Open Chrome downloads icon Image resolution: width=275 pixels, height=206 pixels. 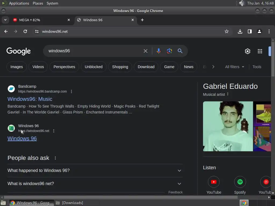point(240,31)
